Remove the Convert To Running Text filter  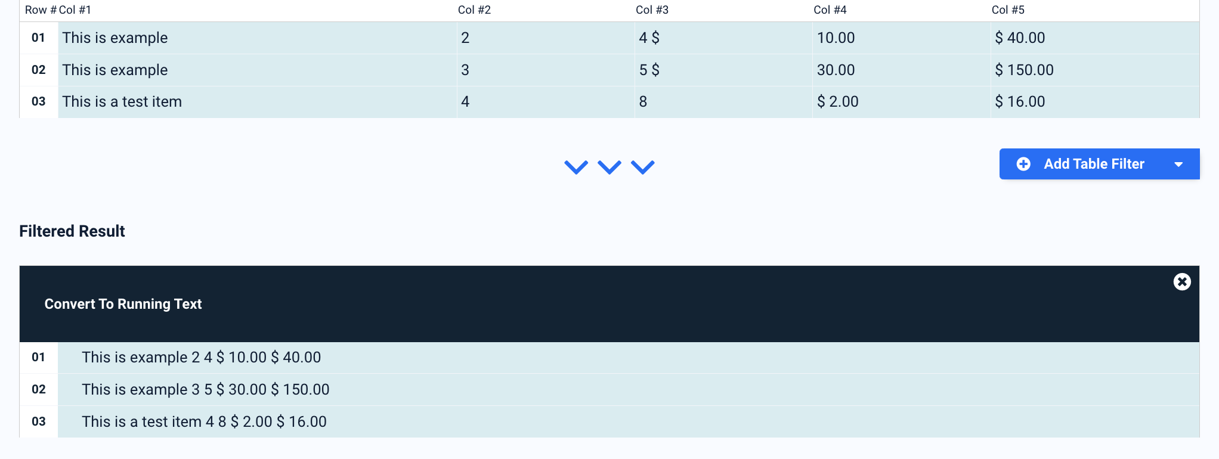pos(1182,282)
